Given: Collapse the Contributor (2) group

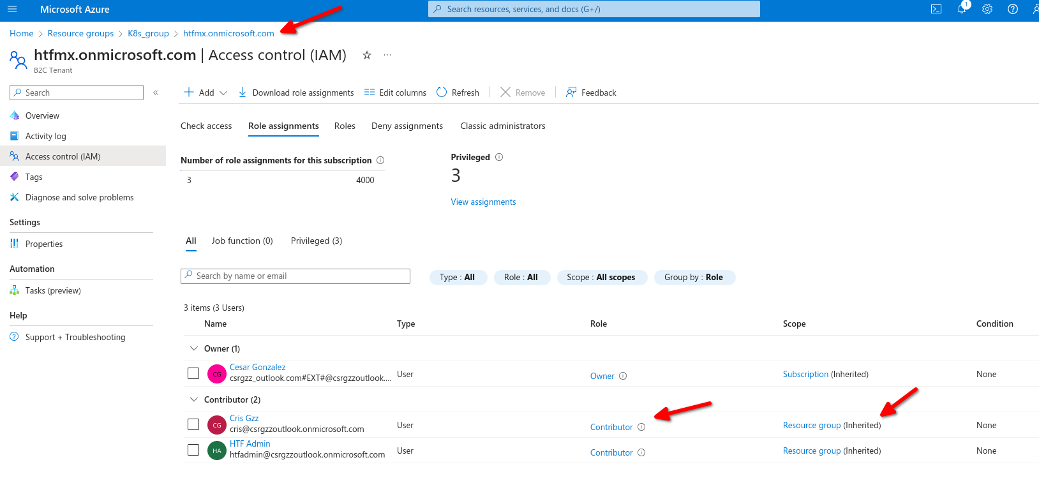Looking at the screenshot, I should tap(194, 399).
